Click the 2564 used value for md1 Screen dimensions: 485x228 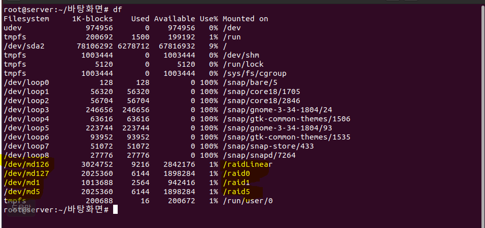point(140,183)
